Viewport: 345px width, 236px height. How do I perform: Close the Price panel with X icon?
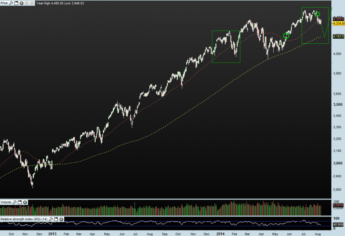tap(22, 3)
